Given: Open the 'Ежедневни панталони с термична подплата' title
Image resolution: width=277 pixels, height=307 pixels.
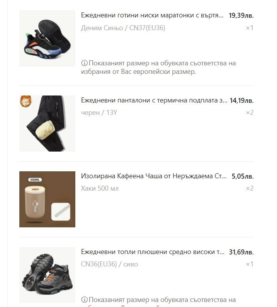Looking at the screenshot, I should click(154, 101).
